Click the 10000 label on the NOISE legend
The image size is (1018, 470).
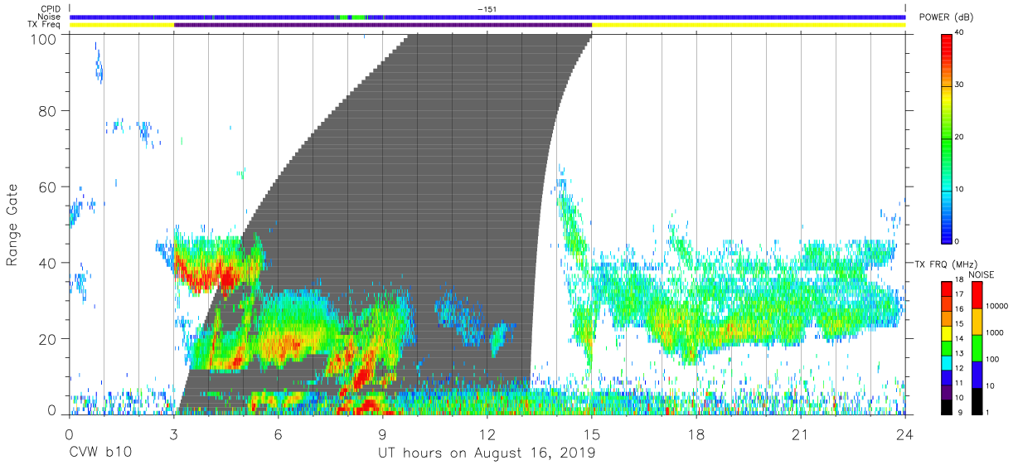pyautogui.click(x=996, y=306)
